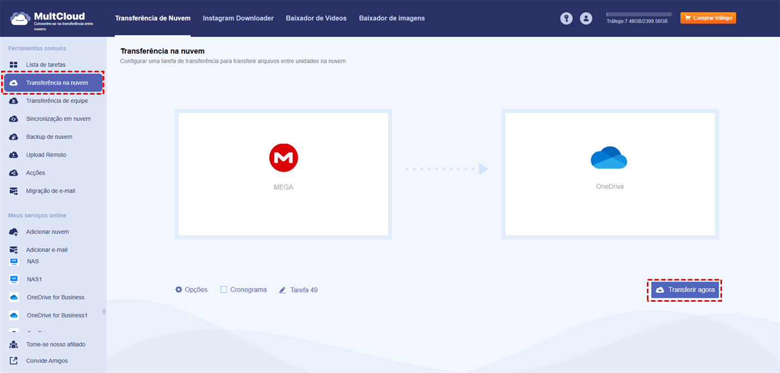Click the Transferir agora button
Image resolution: width=780 pixels, height=373 pixels.
click(x=685, y=289)
